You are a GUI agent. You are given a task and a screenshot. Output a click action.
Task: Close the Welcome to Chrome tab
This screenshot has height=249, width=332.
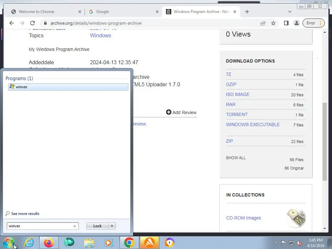[80, 12]
